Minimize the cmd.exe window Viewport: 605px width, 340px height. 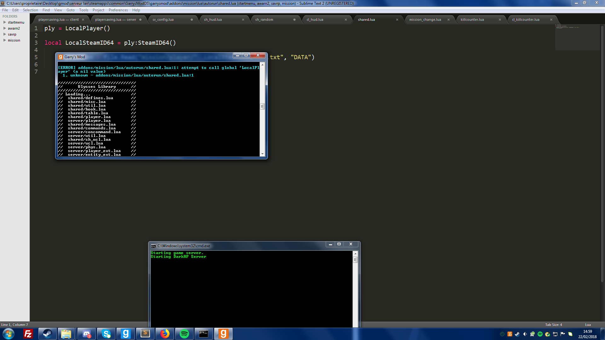point(330,244)
